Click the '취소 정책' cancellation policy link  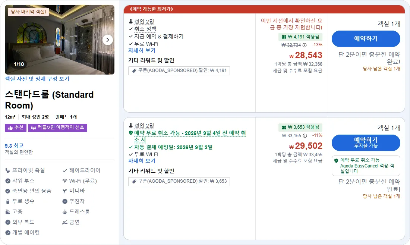click(x=145, y=29)
